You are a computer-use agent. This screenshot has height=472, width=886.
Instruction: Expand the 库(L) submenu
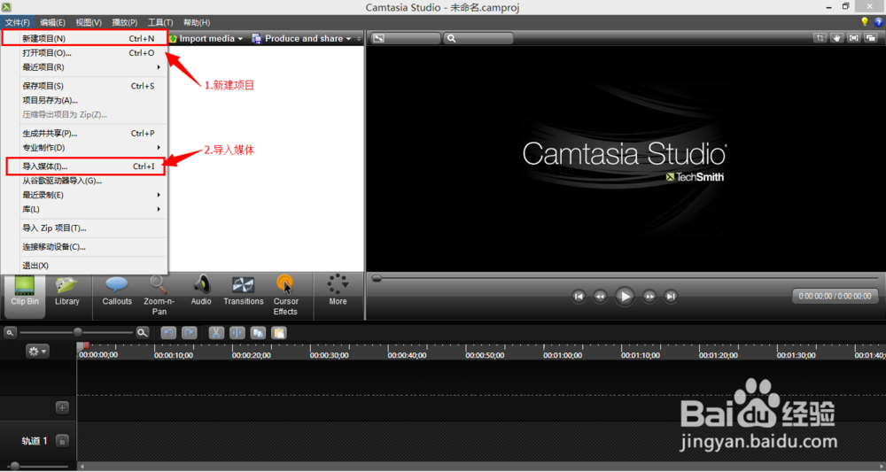159,209
